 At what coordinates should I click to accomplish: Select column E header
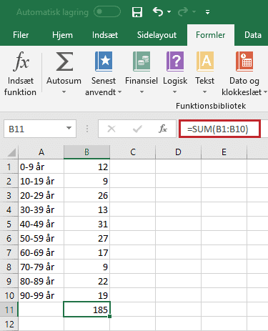click(x=224, y=152)
